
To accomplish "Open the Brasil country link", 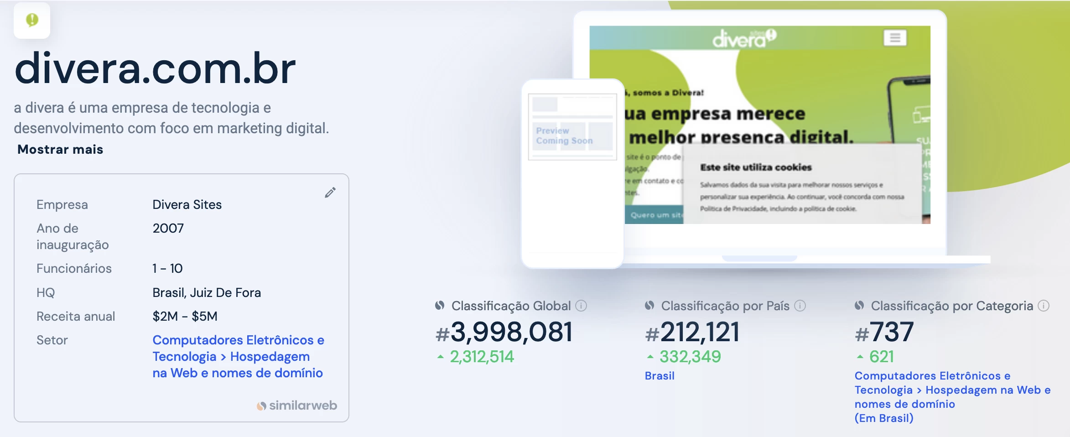I will click(660, 376).
